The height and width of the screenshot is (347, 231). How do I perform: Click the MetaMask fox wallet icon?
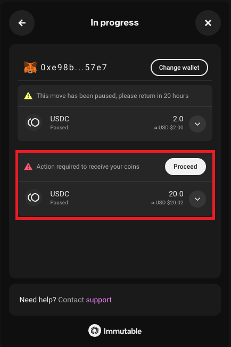30,67
